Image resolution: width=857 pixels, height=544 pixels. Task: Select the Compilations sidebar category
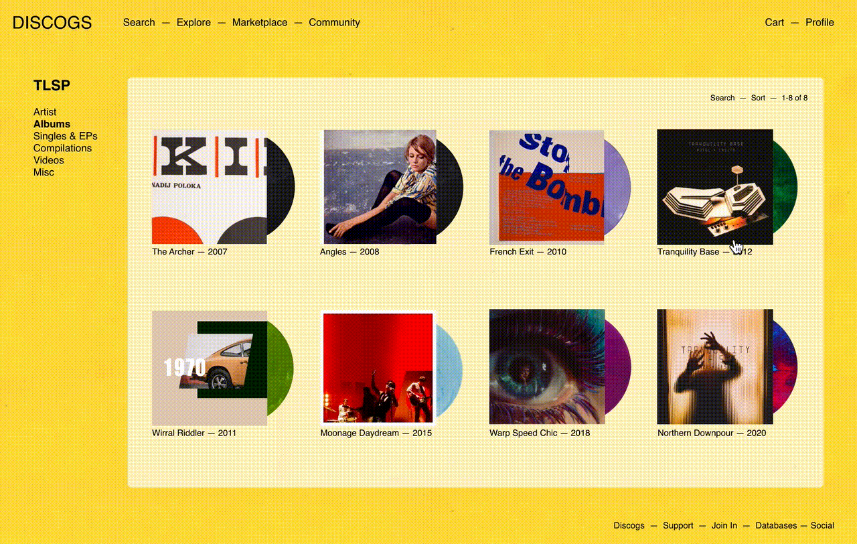point(62,148)
